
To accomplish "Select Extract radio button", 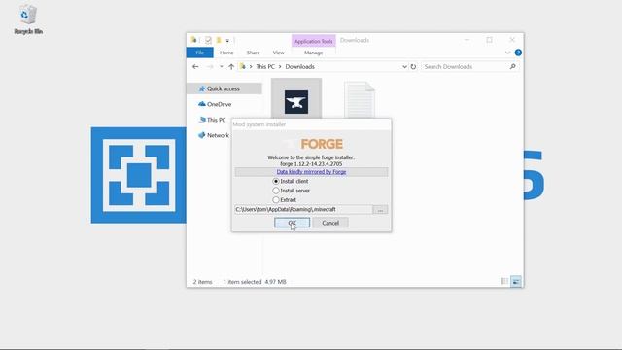I will pyautogui.click(x=276, y=200).
